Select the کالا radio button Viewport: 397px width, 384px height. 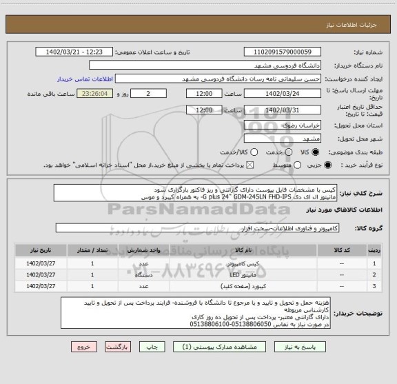coord(316,152)
